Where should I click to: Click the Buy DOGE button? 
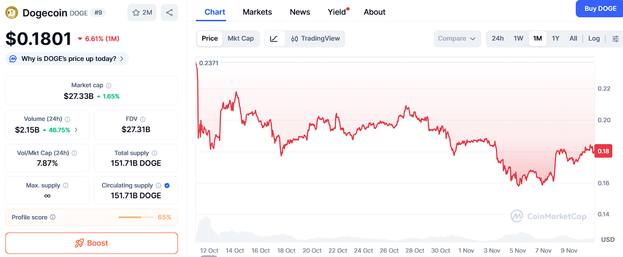tap(600, 8)
